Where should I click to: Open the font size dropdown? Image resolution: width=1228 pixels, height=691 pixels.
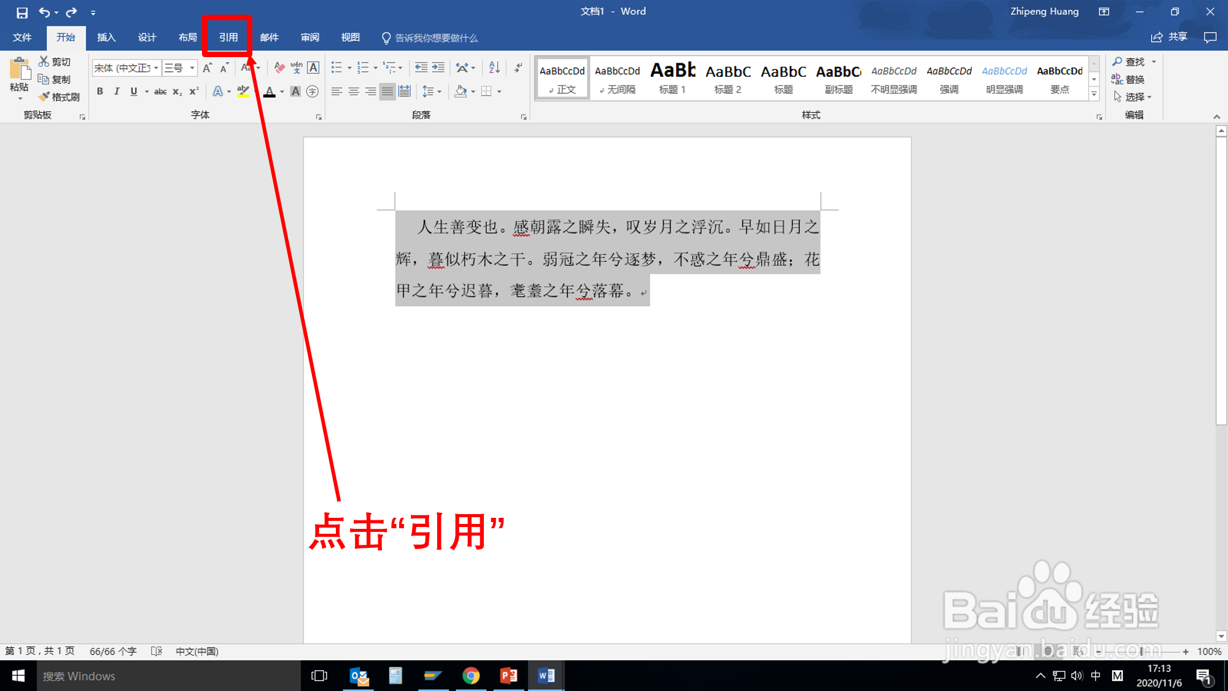[192, 68]
